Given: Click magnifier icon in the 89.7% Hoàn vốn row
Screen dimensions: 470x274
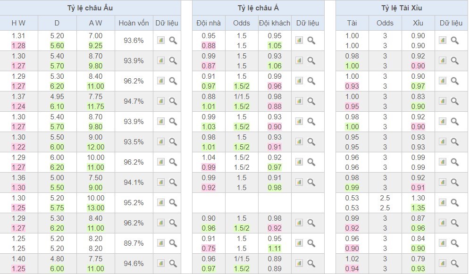Looking at the screenshot, I should [x=173, y=243].
